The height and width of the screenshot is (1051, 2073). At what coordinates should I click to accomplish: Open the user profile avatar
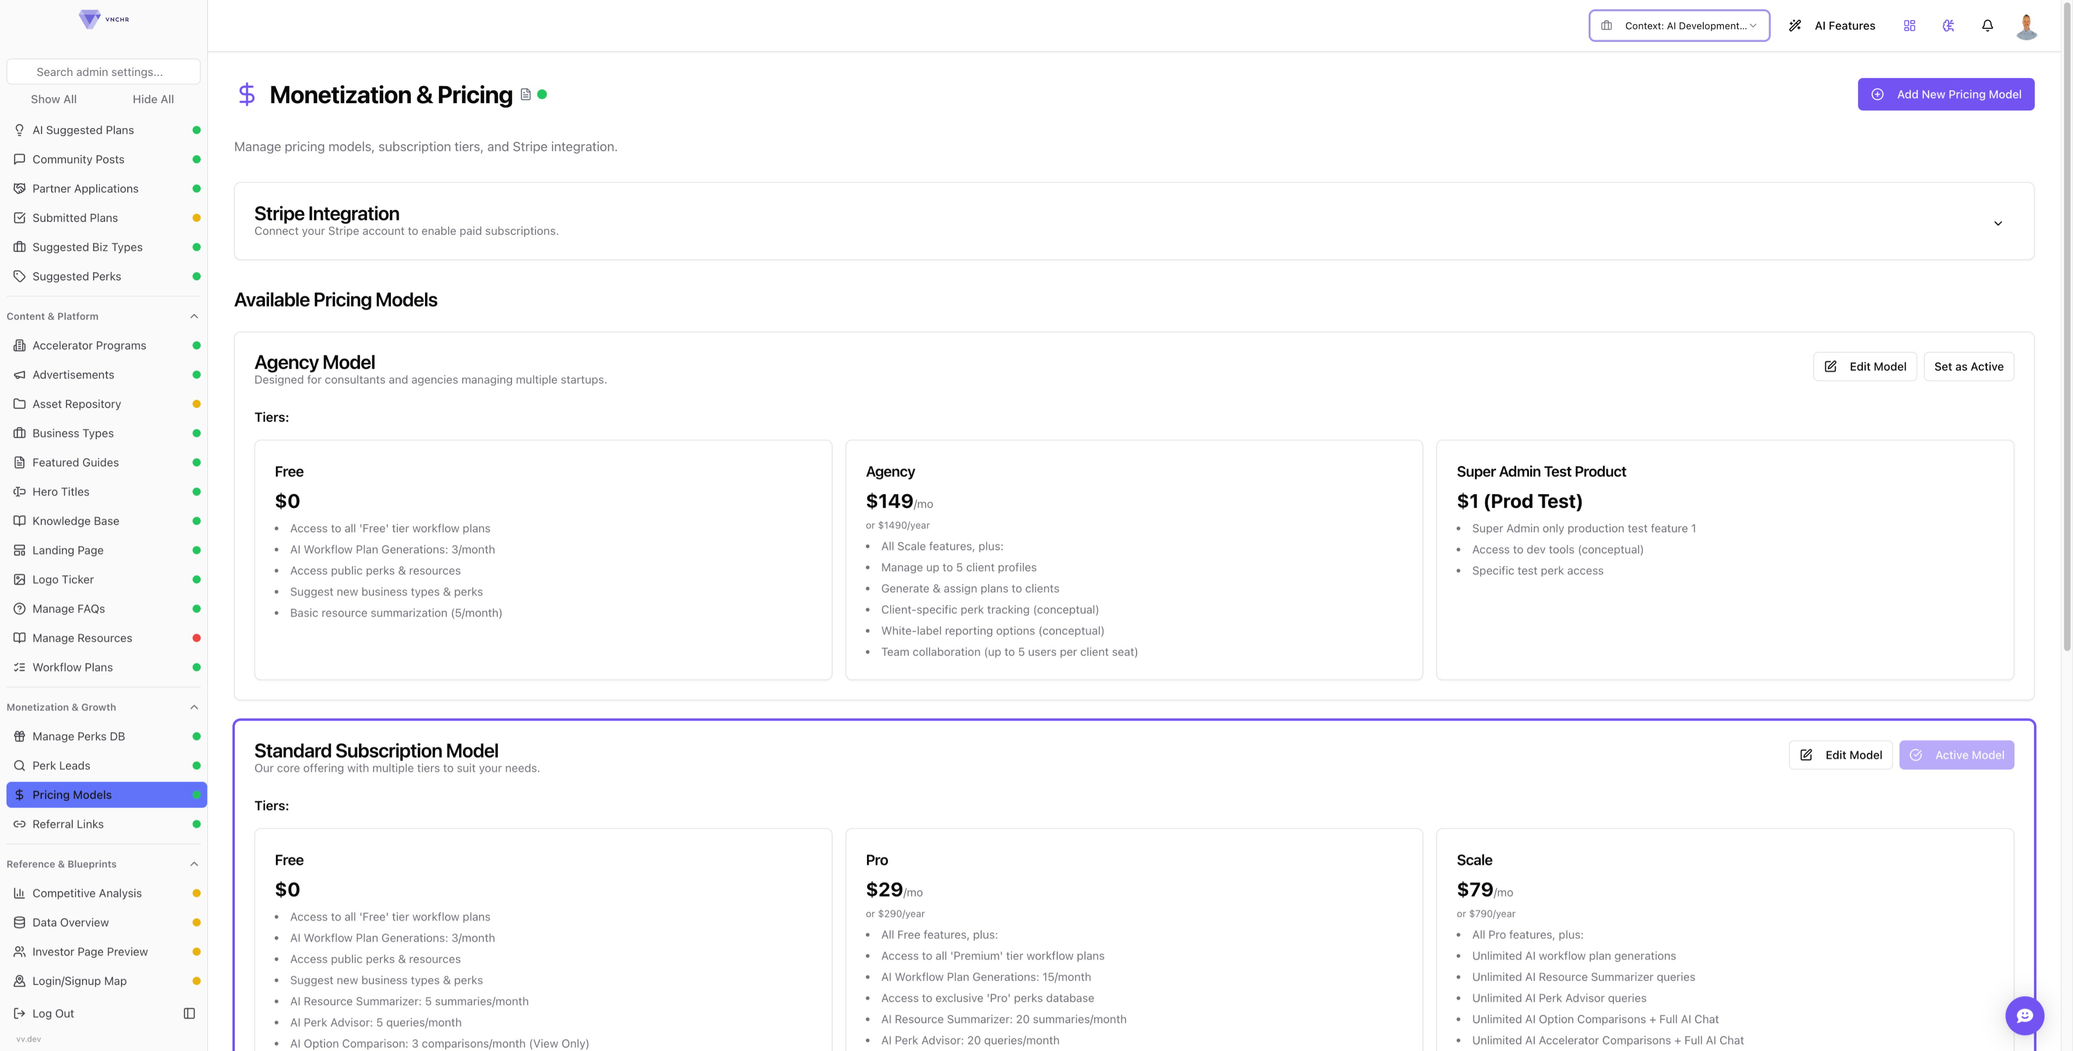click(2026, 26)
